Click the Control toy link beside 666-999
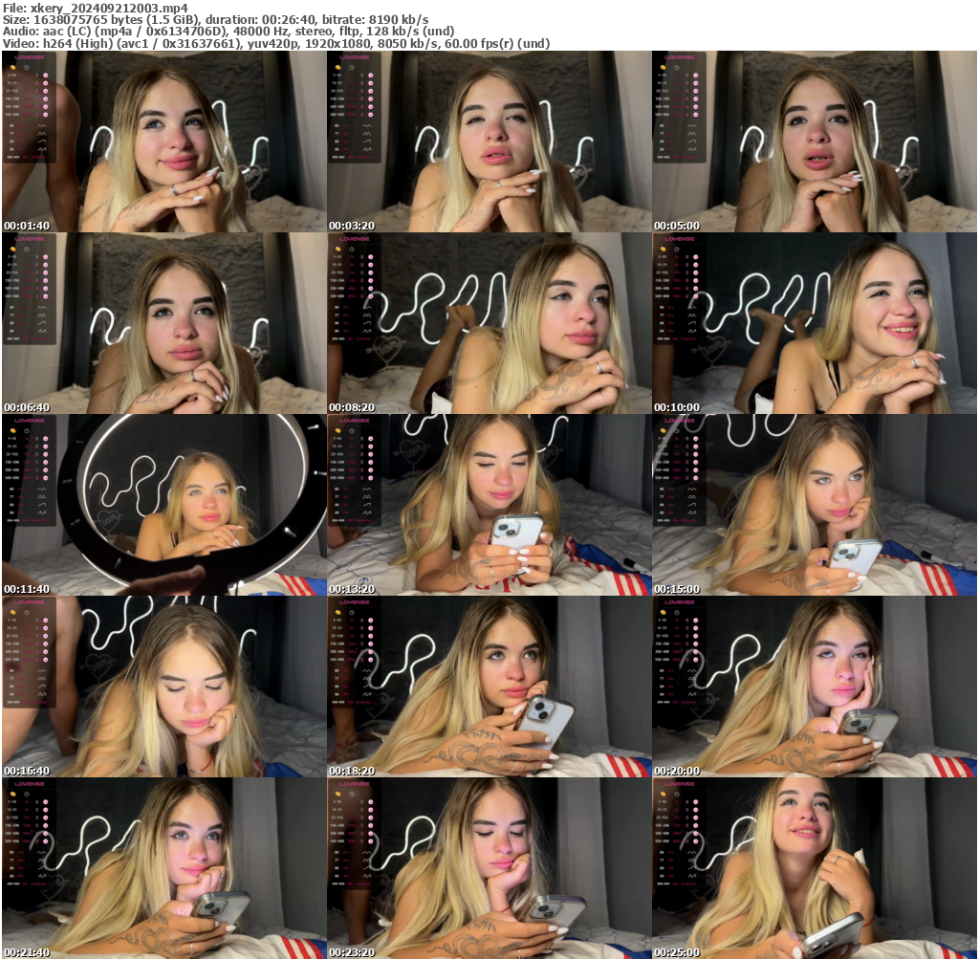The height and width of the screenshot is (959, 979). click(x=40, y=157)
